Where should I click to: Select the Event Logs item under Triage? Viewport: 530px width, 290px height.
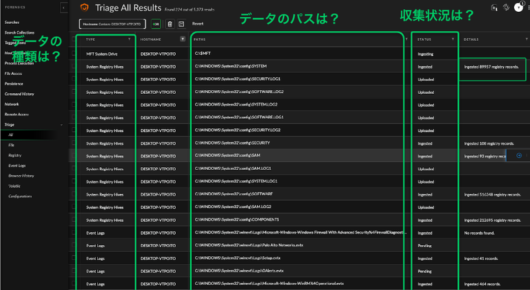coord(17,166)
